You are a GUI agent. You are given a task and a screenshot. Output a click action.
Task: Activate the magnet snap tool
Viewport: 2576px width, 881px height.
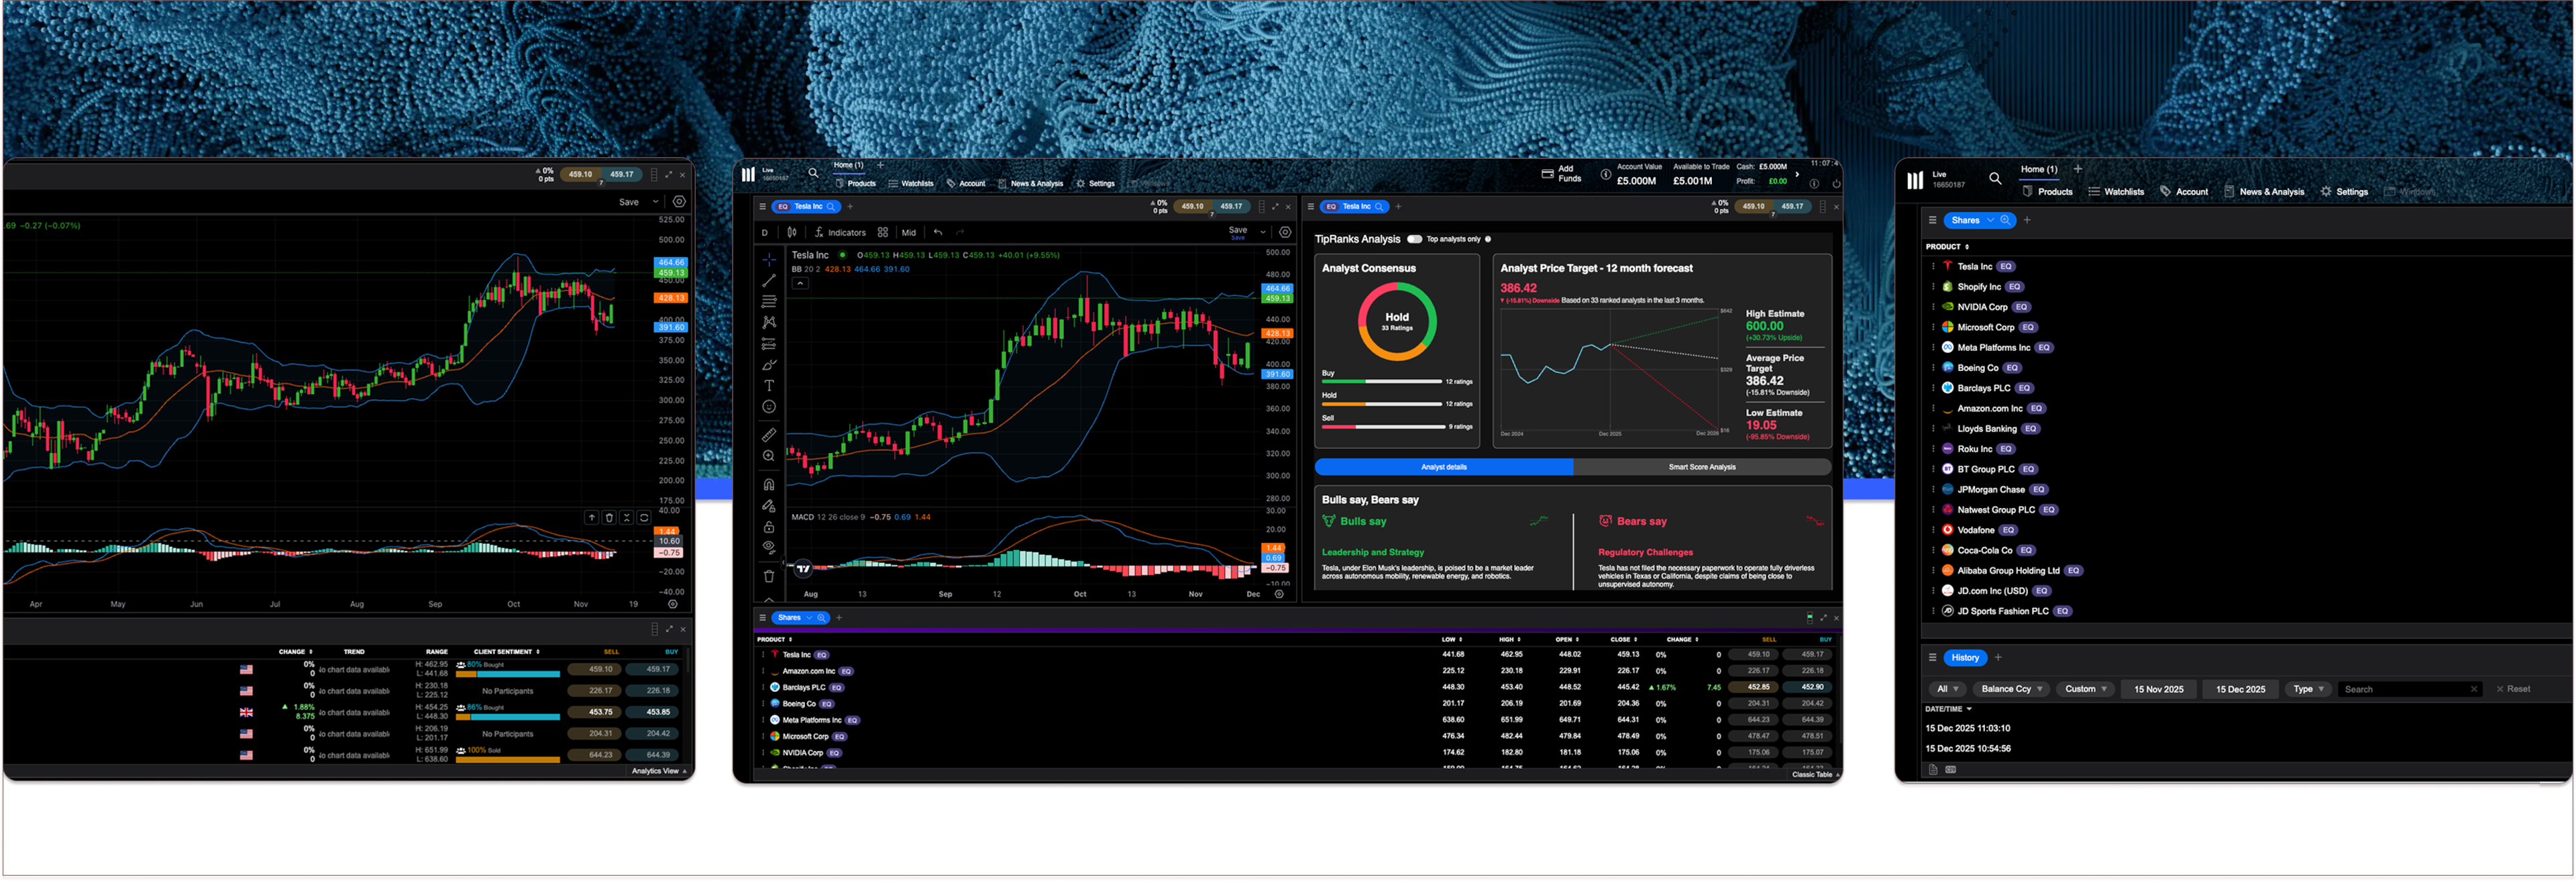769,485
